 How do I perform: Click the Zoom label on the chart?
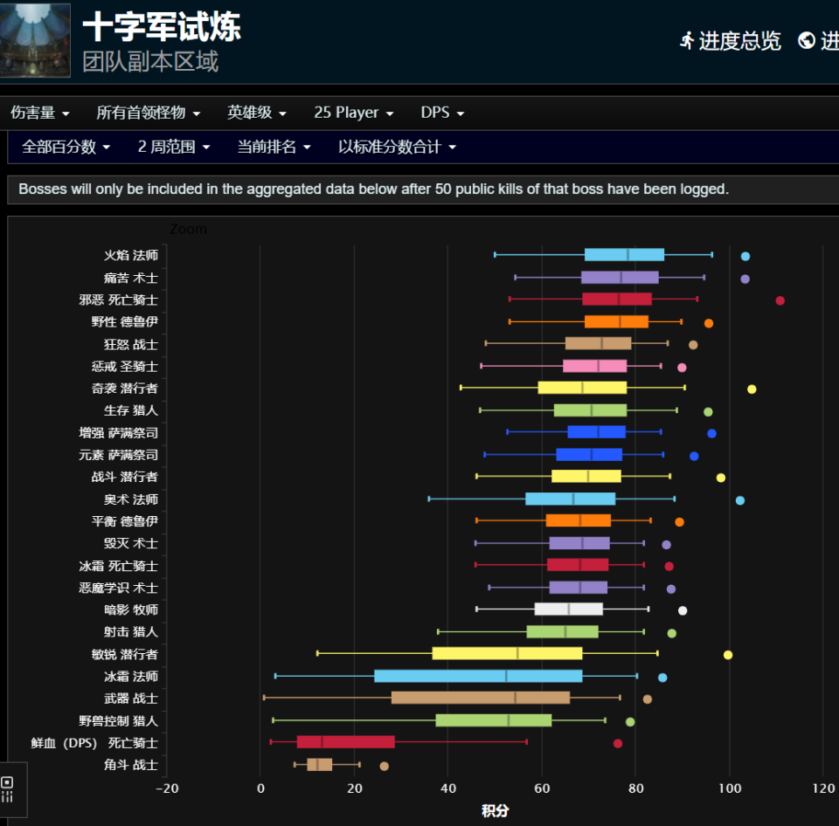tap(189, 229)
